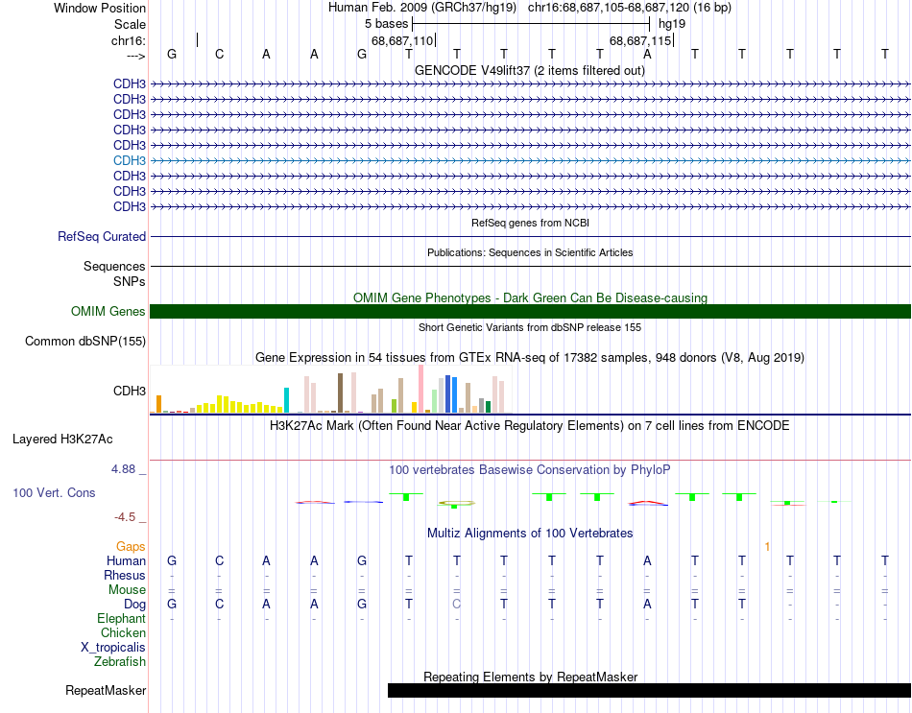
Task: Click the 68,687,110 ruler coordinate
Action: click(402, 40)
